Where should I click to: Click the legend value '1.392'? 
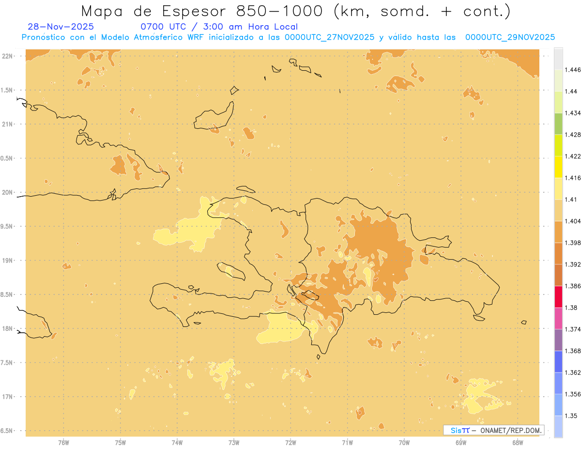point(572,264)
